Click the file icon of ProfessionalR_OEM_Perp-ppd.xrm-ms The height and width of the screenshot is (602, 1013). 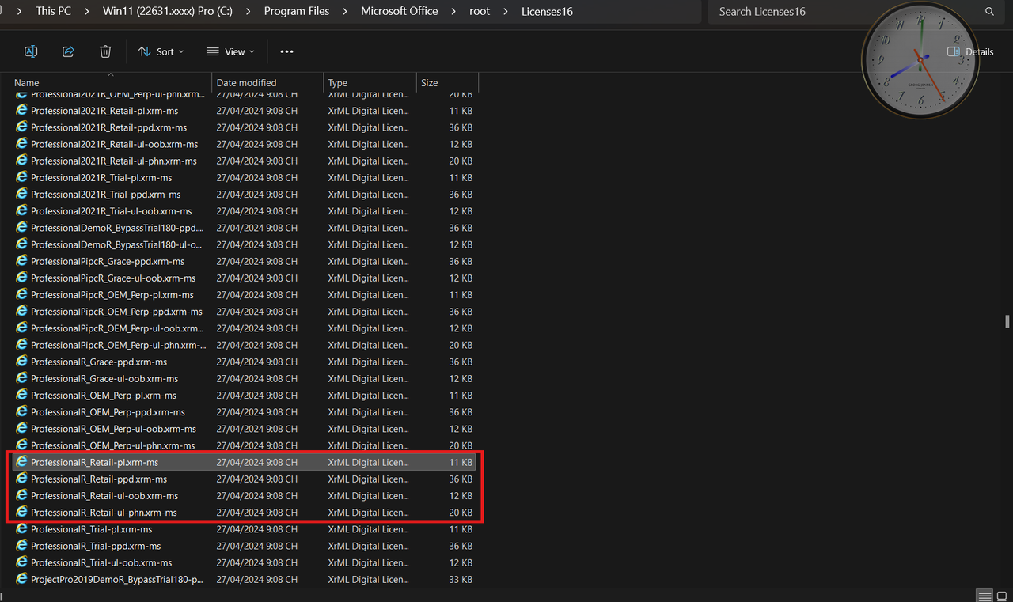coord(21,412)
